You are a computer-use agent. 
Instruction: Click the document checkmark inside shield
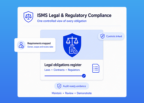(x=73, y=50)
